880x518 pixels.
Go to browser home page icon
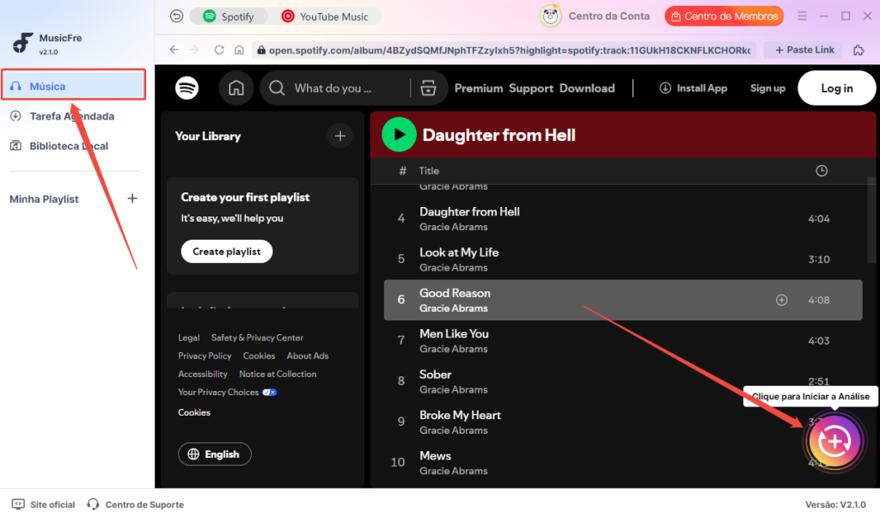tap(239, 50)
